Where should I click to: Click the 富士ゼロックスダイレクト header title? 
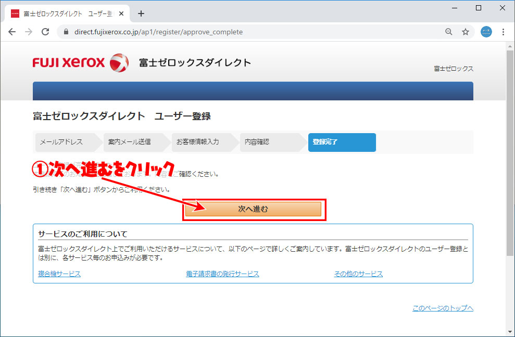[x=195, y=62]
